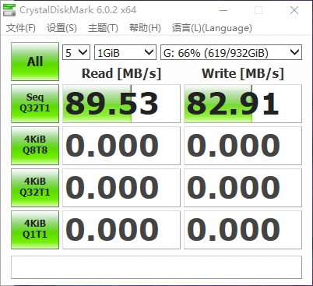The height and width of the screenshot is (286, 313).
Task: Click the 4KiB Q8T8 read result value
Action: [x=121, y=146]
